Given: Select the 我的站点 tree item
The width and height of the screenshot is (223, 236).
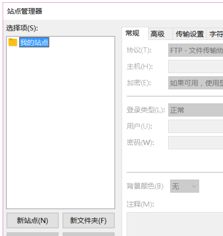Looking at the screenshot, I should [34, 42].
